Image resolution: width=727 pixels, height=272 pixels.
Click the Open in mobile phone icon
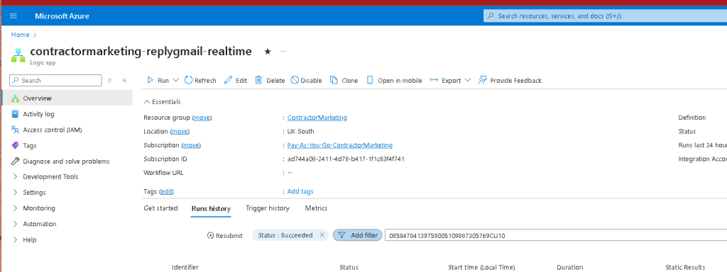(370, 80)
